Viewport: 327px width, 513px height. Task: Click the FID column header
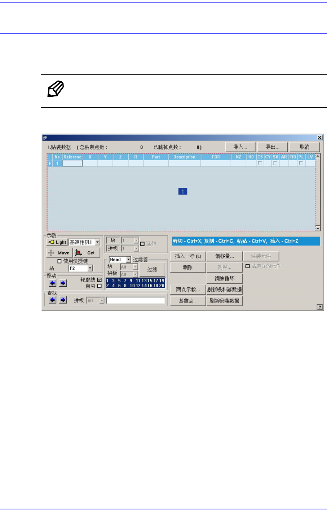coord(293,157)
